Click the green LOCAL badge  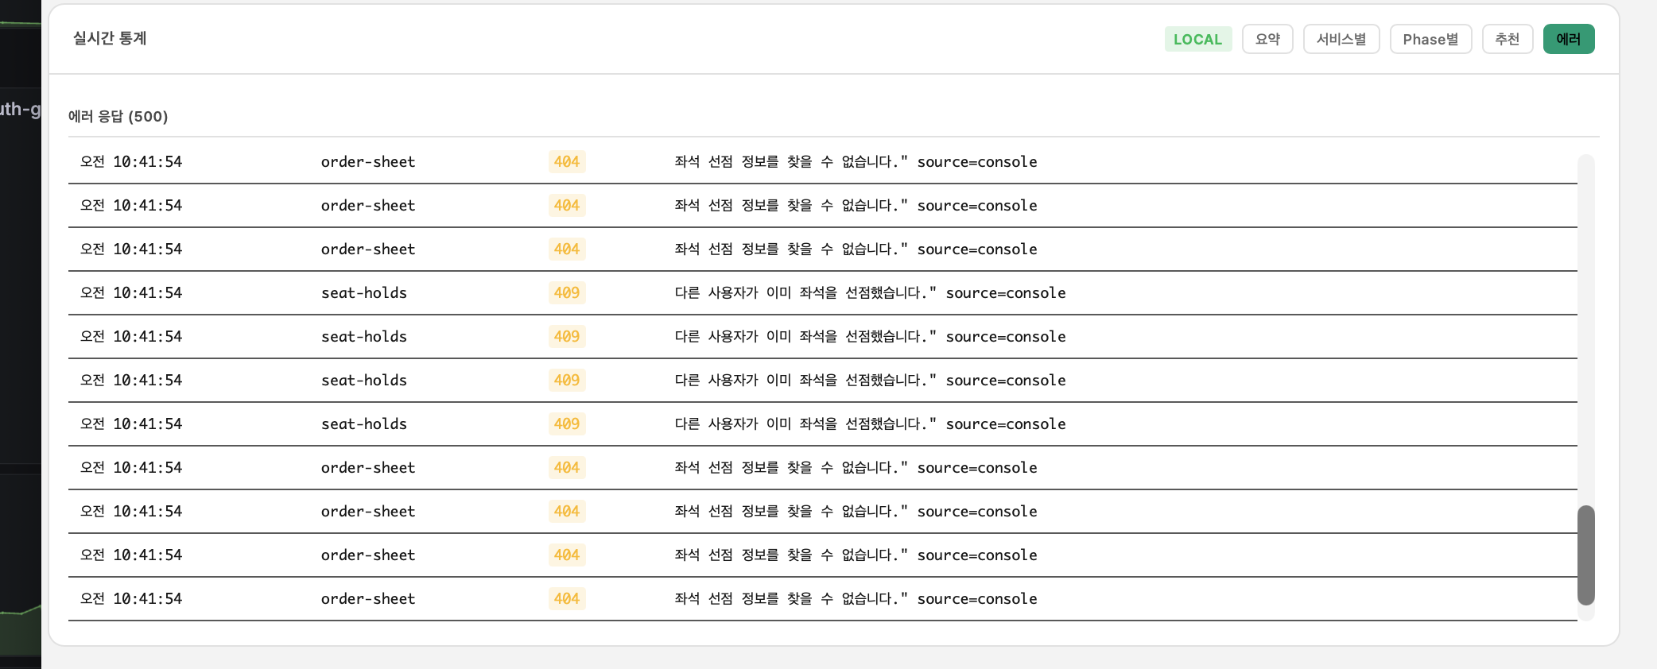click(x=1197, y=39)
